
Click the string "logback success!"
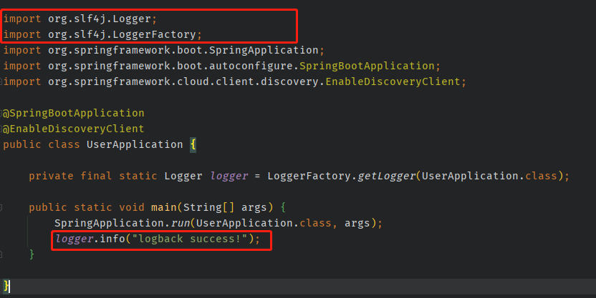(190, 239)
